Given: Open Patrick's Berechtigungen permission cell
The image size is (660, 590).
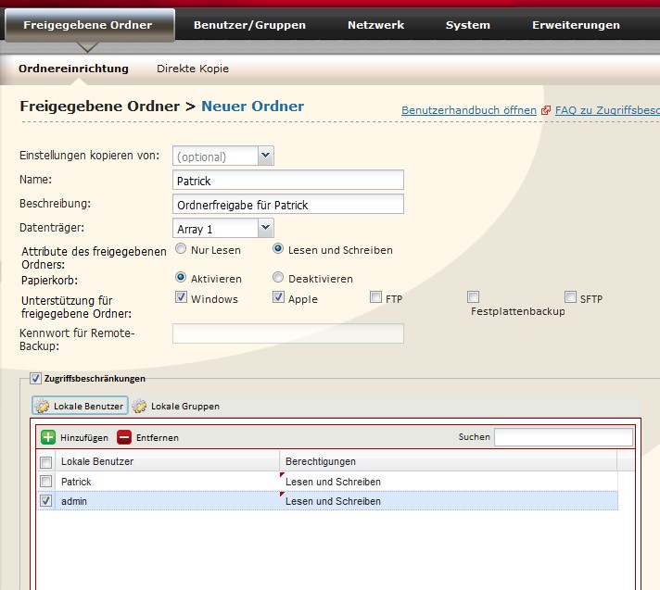Looking at the screenshot, I should click(x=449, y=482).
